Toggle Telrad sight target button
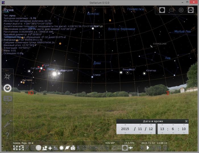 pos(181,10)
